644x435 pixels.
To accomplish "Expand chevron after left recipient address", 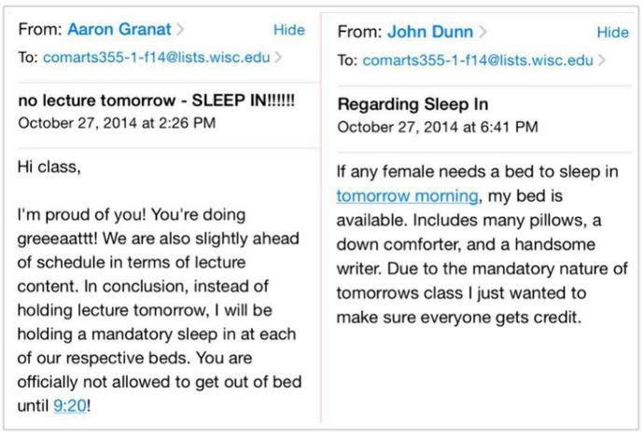I will click(x=278, y=58).
